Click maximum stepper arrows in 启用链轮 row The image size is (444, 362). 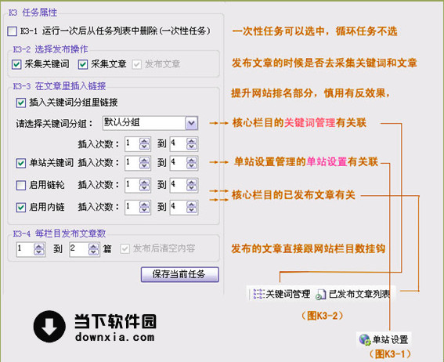192,185
